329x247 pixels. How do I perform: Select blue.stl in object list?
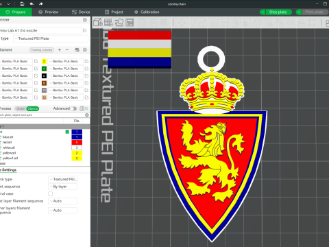[x=8, y=137]
